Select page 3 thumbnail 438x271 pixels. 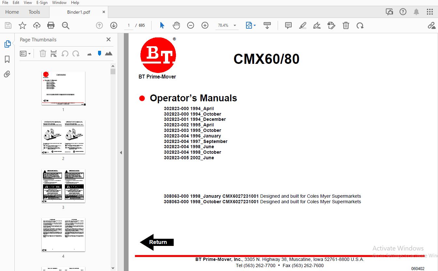[x=64, y=186]
